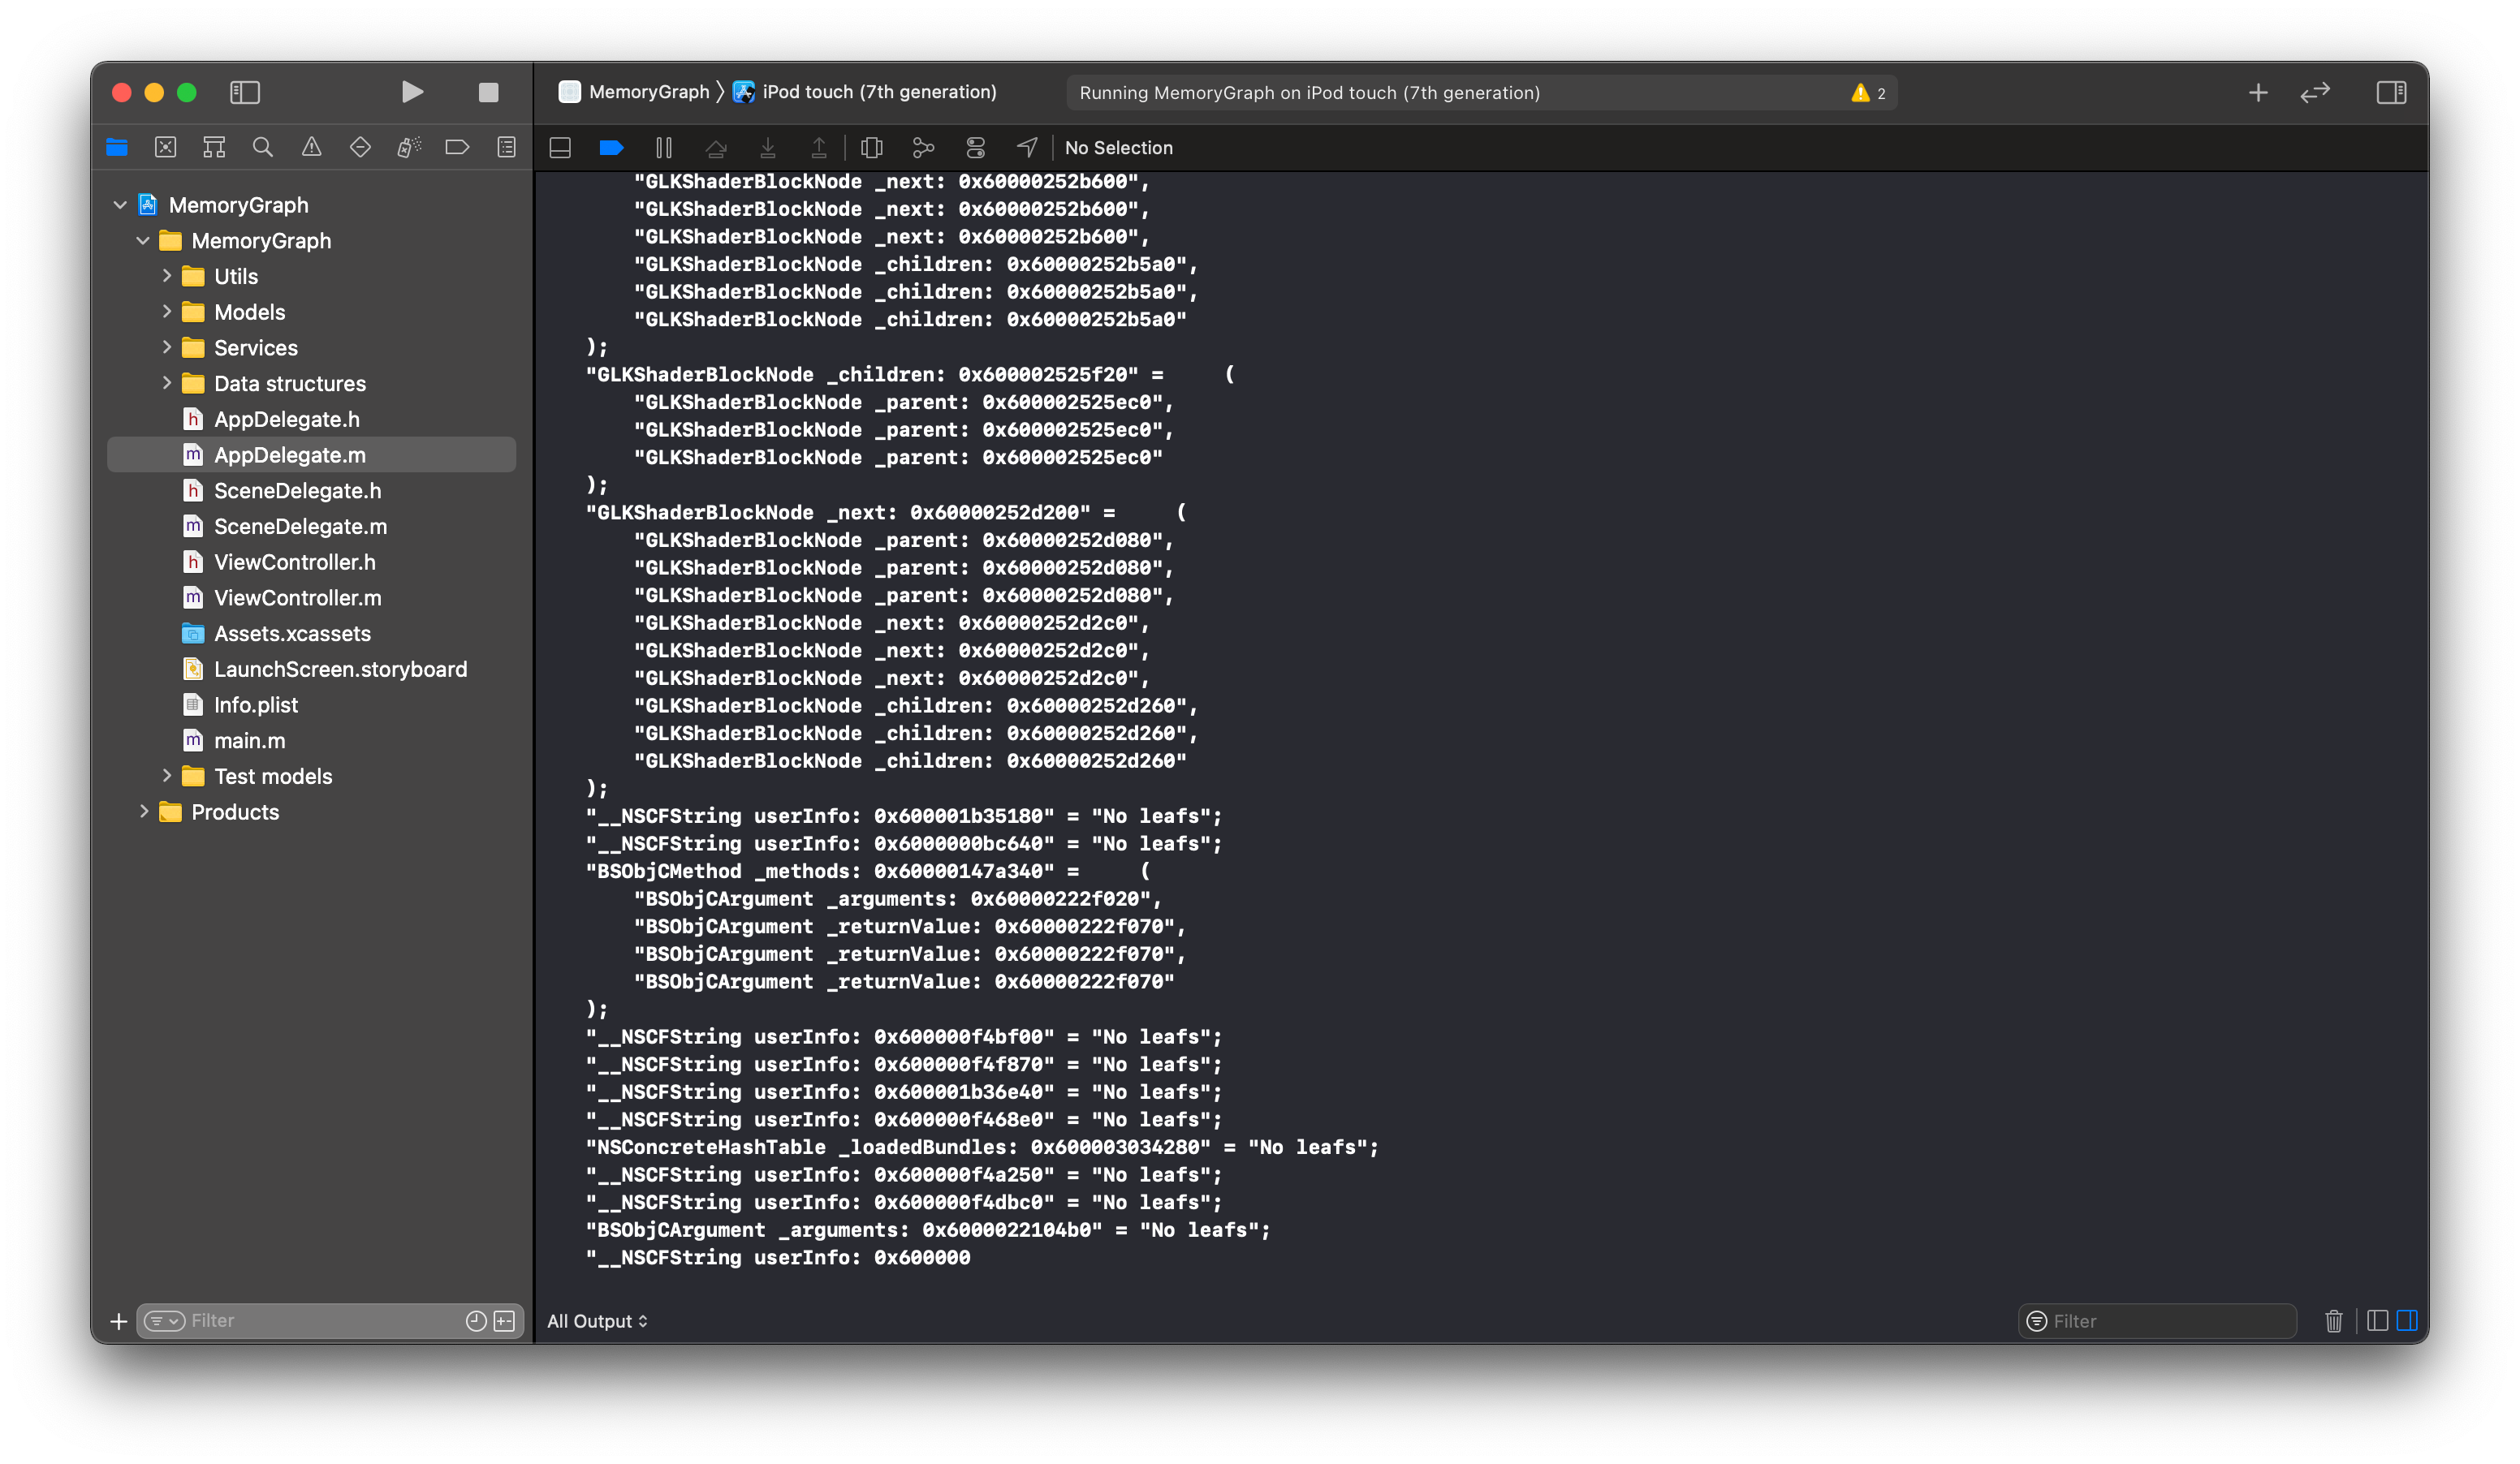This screenshot has height=1464, width=2520.
Task: Click the Debug Memory Graph icon
Action: click(923, 148)
